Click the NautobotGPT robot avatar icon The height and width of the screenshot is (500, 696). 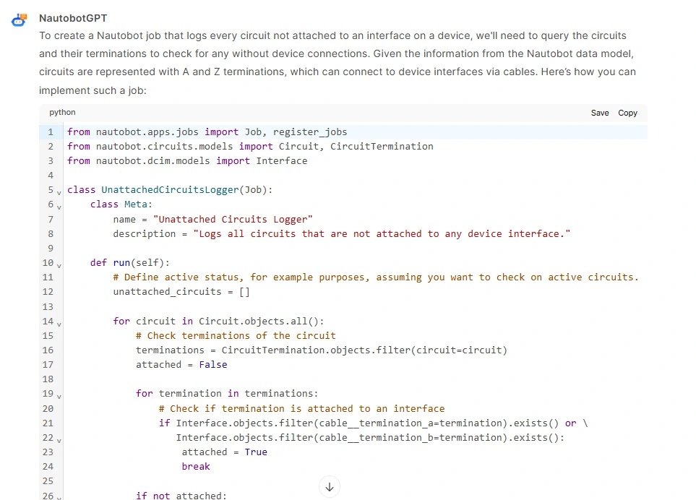[19, 20]
